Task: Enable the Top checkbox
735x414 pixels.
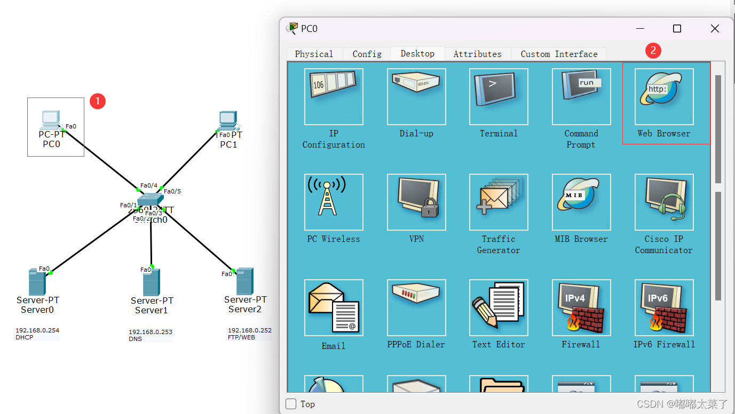Action: [291, 404]
